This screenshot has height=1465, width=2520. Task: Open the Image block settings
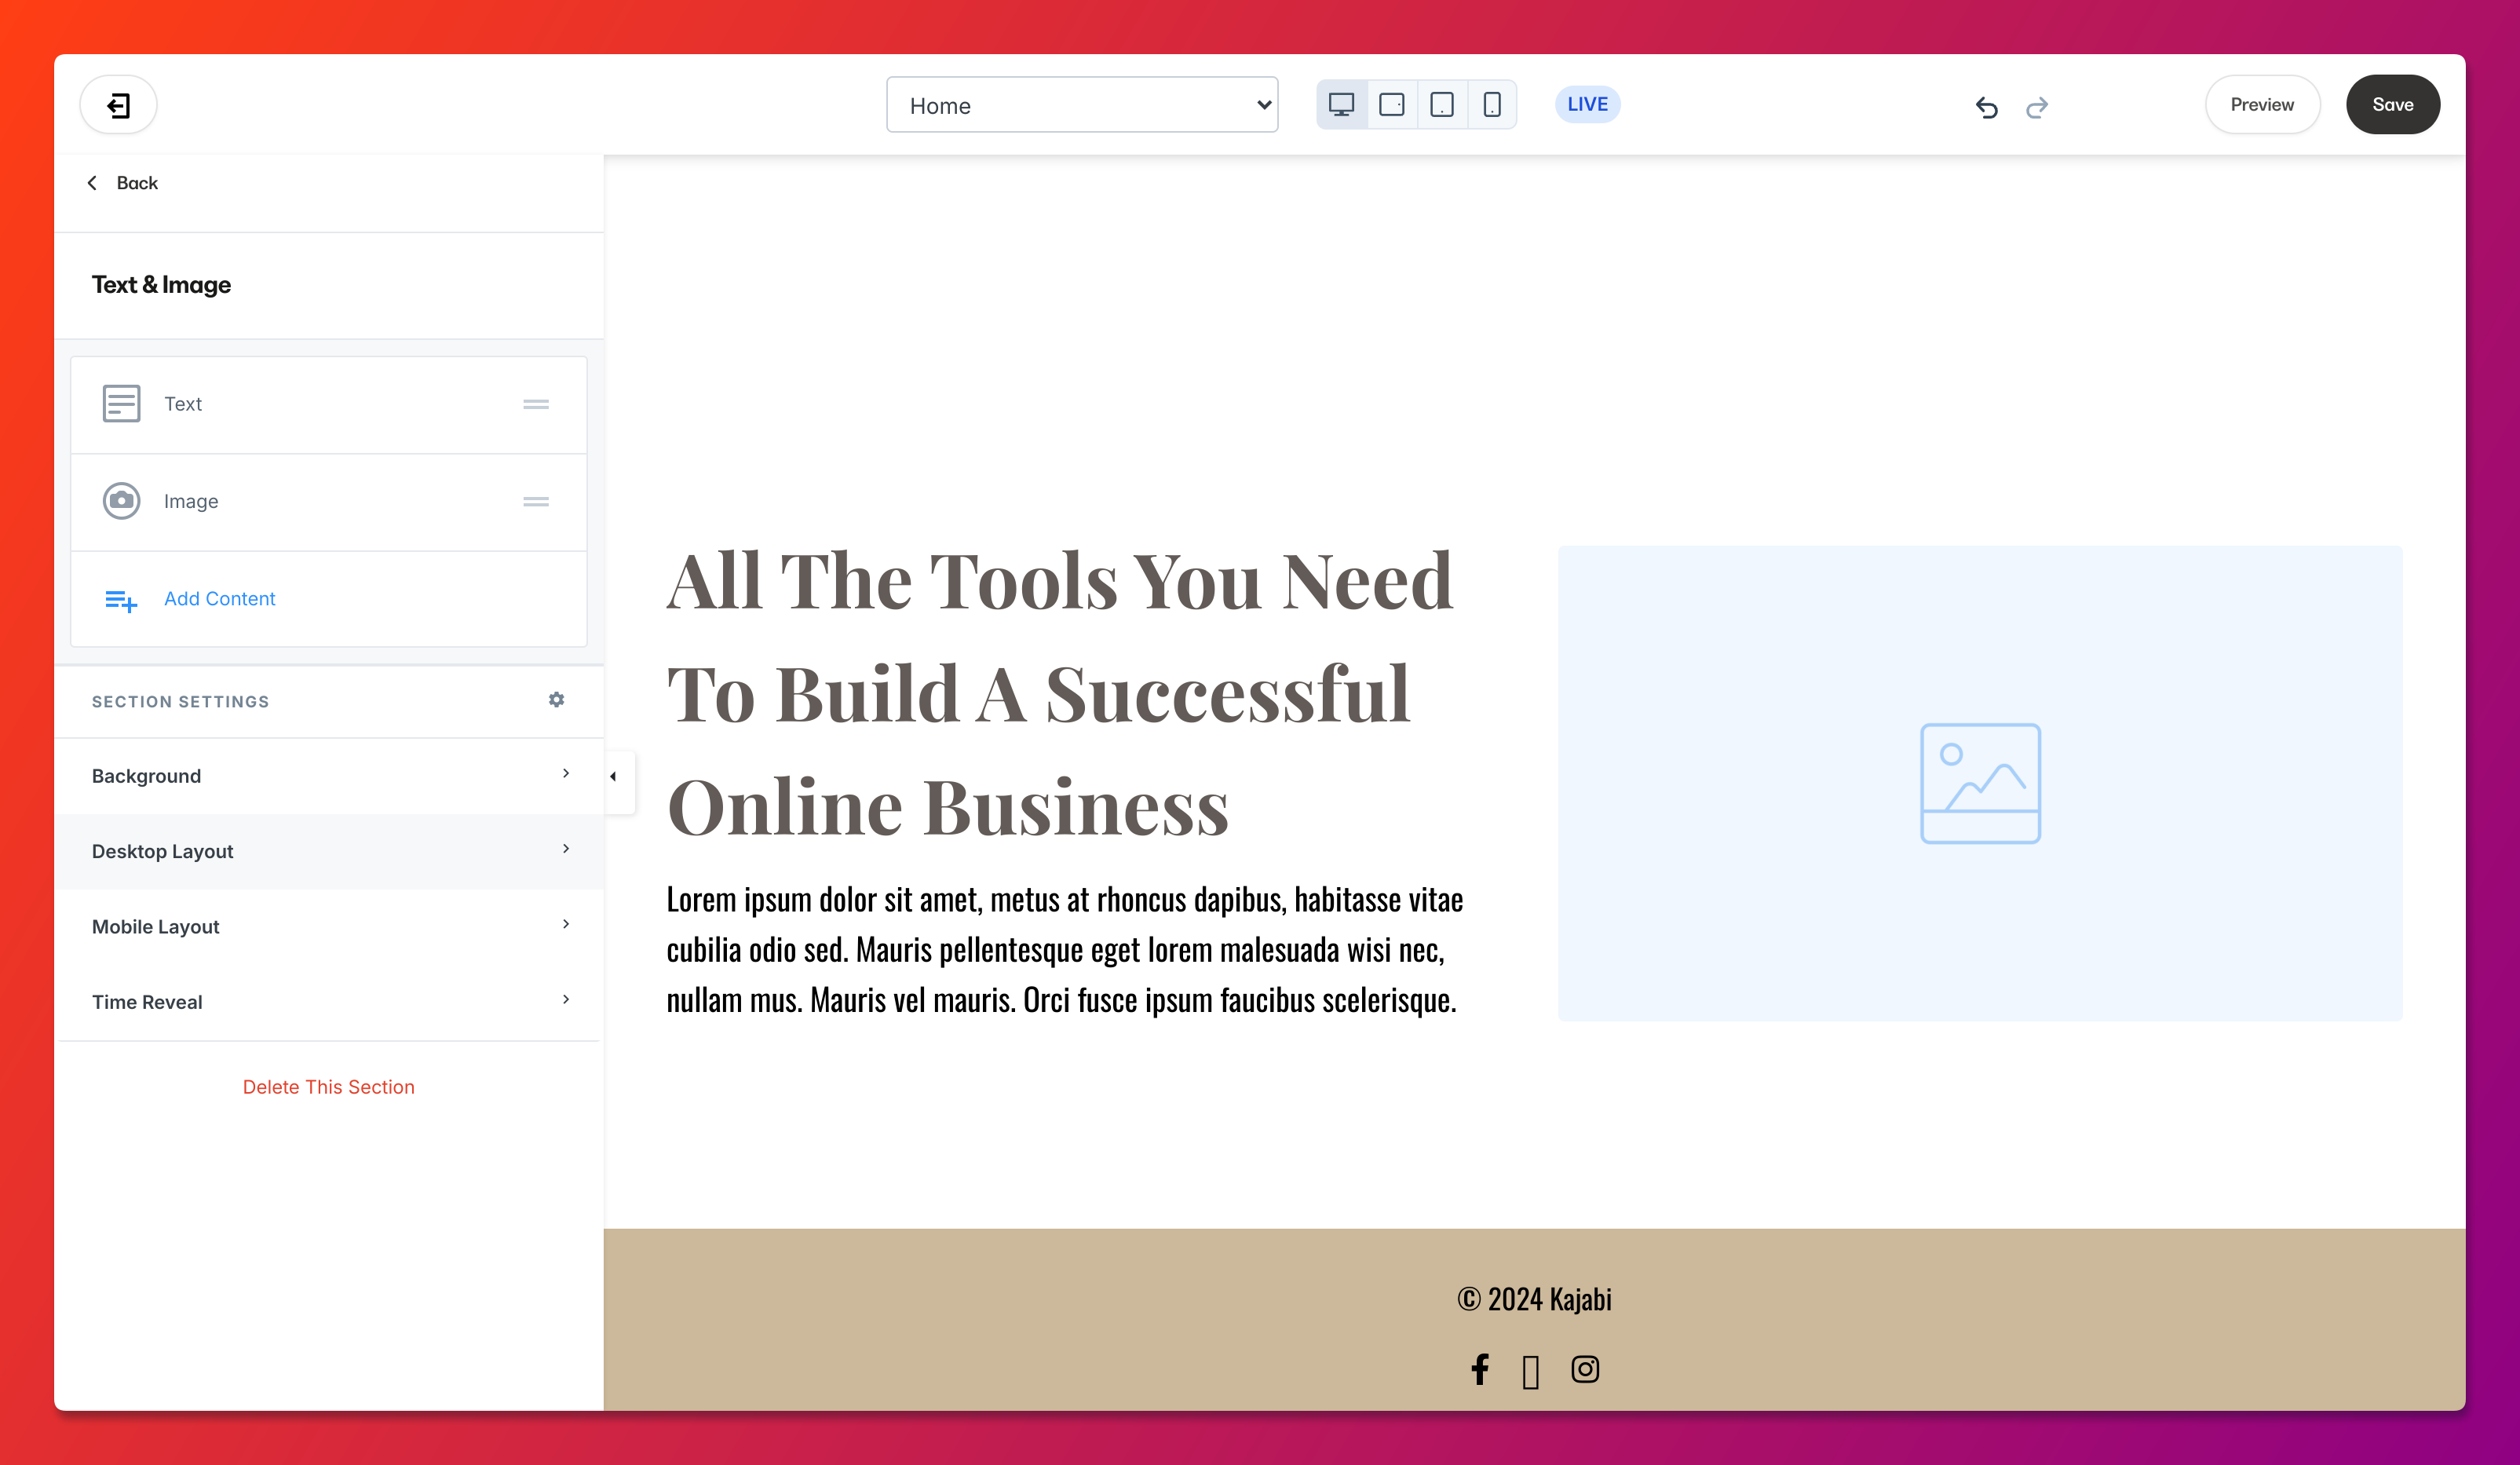click(x=328, y=502)
